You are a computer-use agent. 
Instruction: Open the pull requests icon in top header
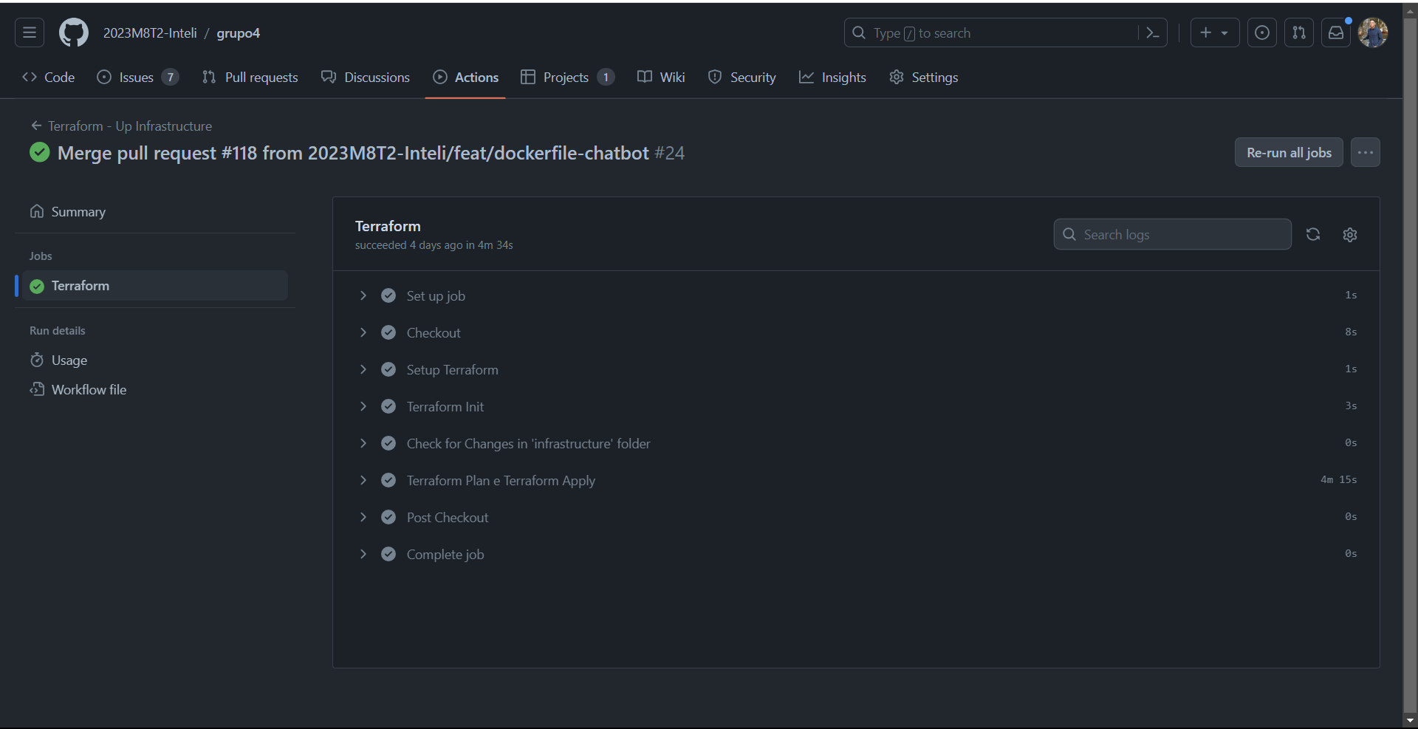coord(1299,32)
